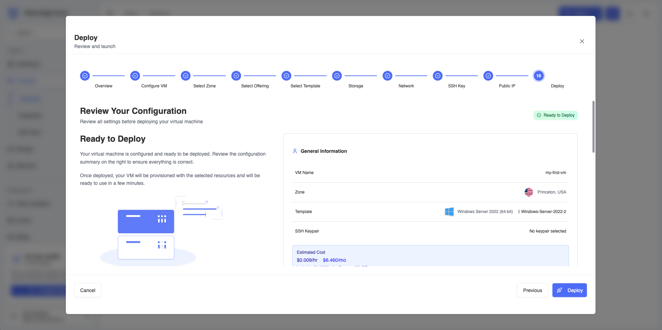Viewport: 662px width, 330px height.
Task: Click the Windows logo in Template row
Action: (x=449, y=212)
